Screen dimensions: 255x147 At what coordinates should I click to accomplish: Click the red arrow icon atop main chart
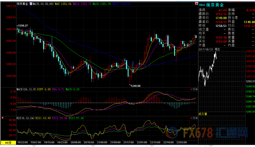pyautogui.click(x=196, y=4)
